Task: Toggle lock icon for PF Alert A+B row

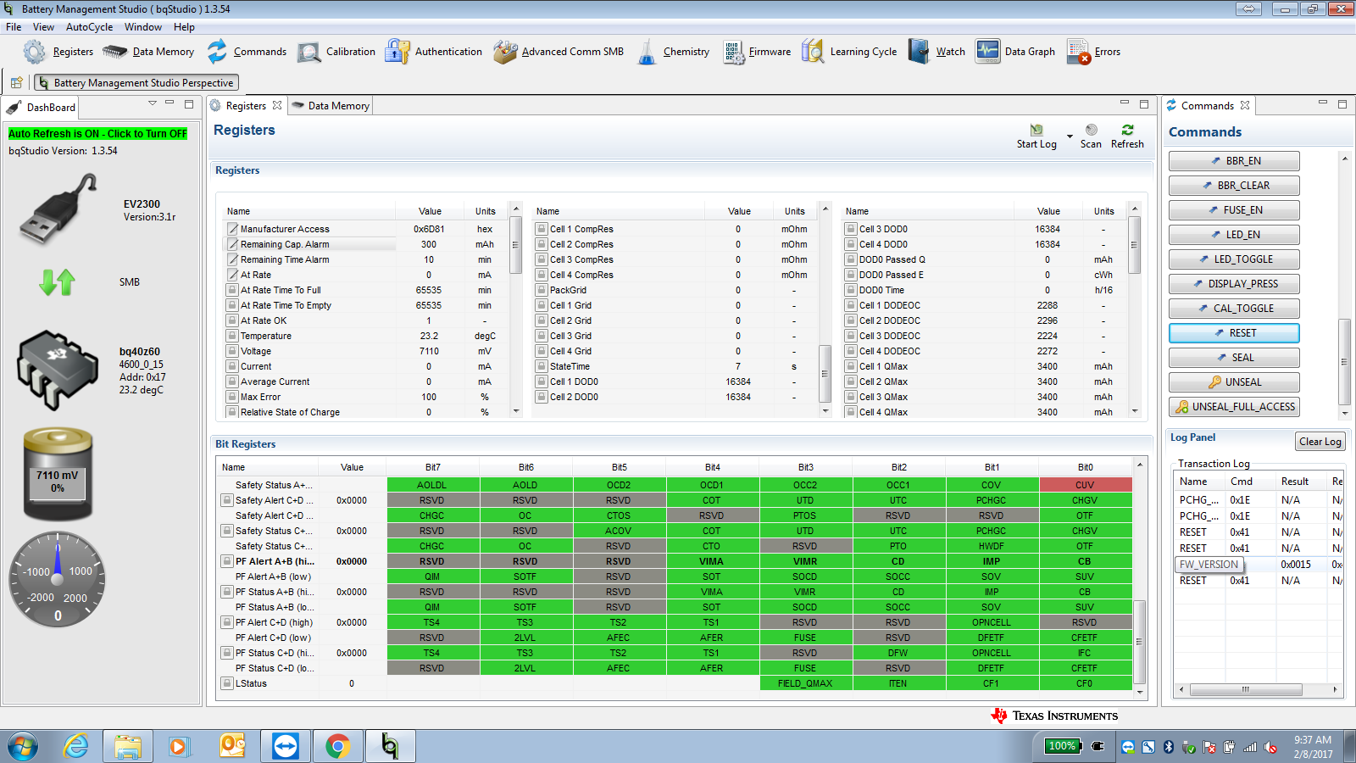Action: click(227, 561)
